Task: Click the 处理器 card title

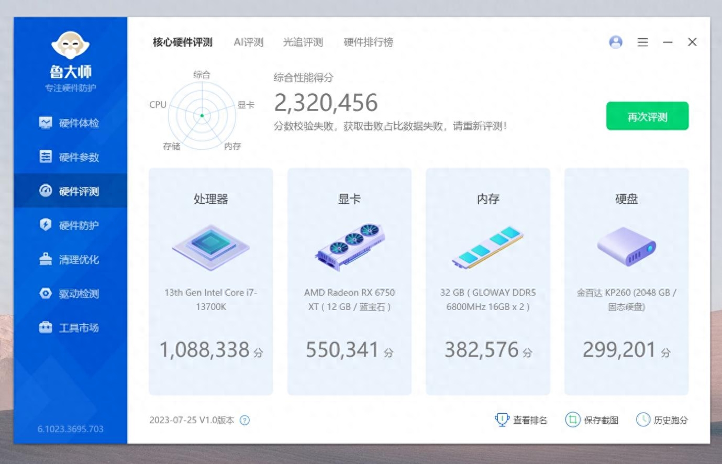Action: [x=211, y=199]
